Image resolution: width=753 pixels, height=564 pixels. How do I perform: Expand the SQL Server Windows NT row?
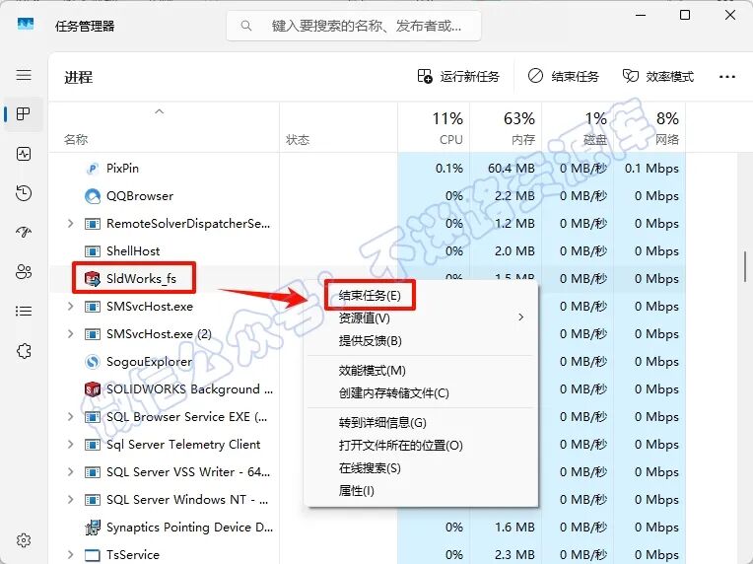71,500
